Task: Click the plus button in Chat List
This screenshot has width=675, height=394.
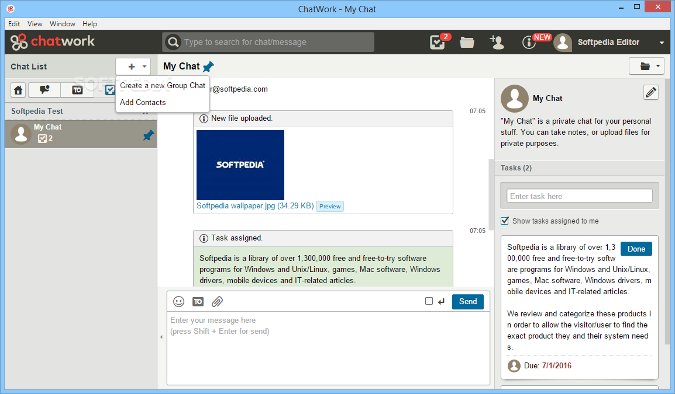Action: [x=132, y=67]
